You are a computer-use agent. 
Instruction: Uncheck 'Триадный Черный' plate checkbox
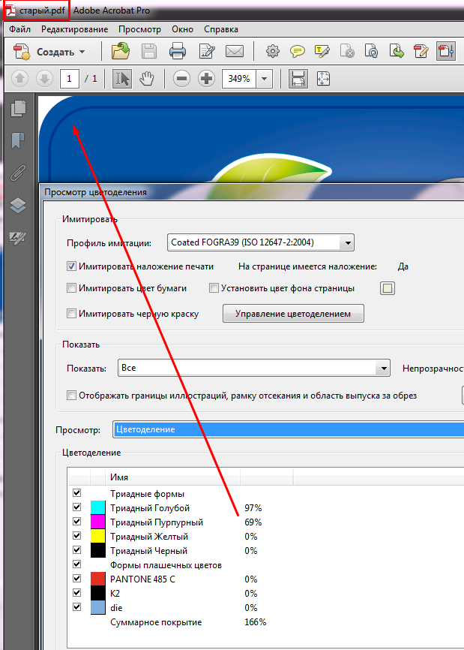[76, 549]
